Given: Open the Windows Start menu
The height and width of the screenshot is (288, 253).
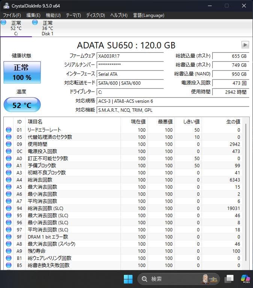Looking at the screenshot, I should point(128,279).
